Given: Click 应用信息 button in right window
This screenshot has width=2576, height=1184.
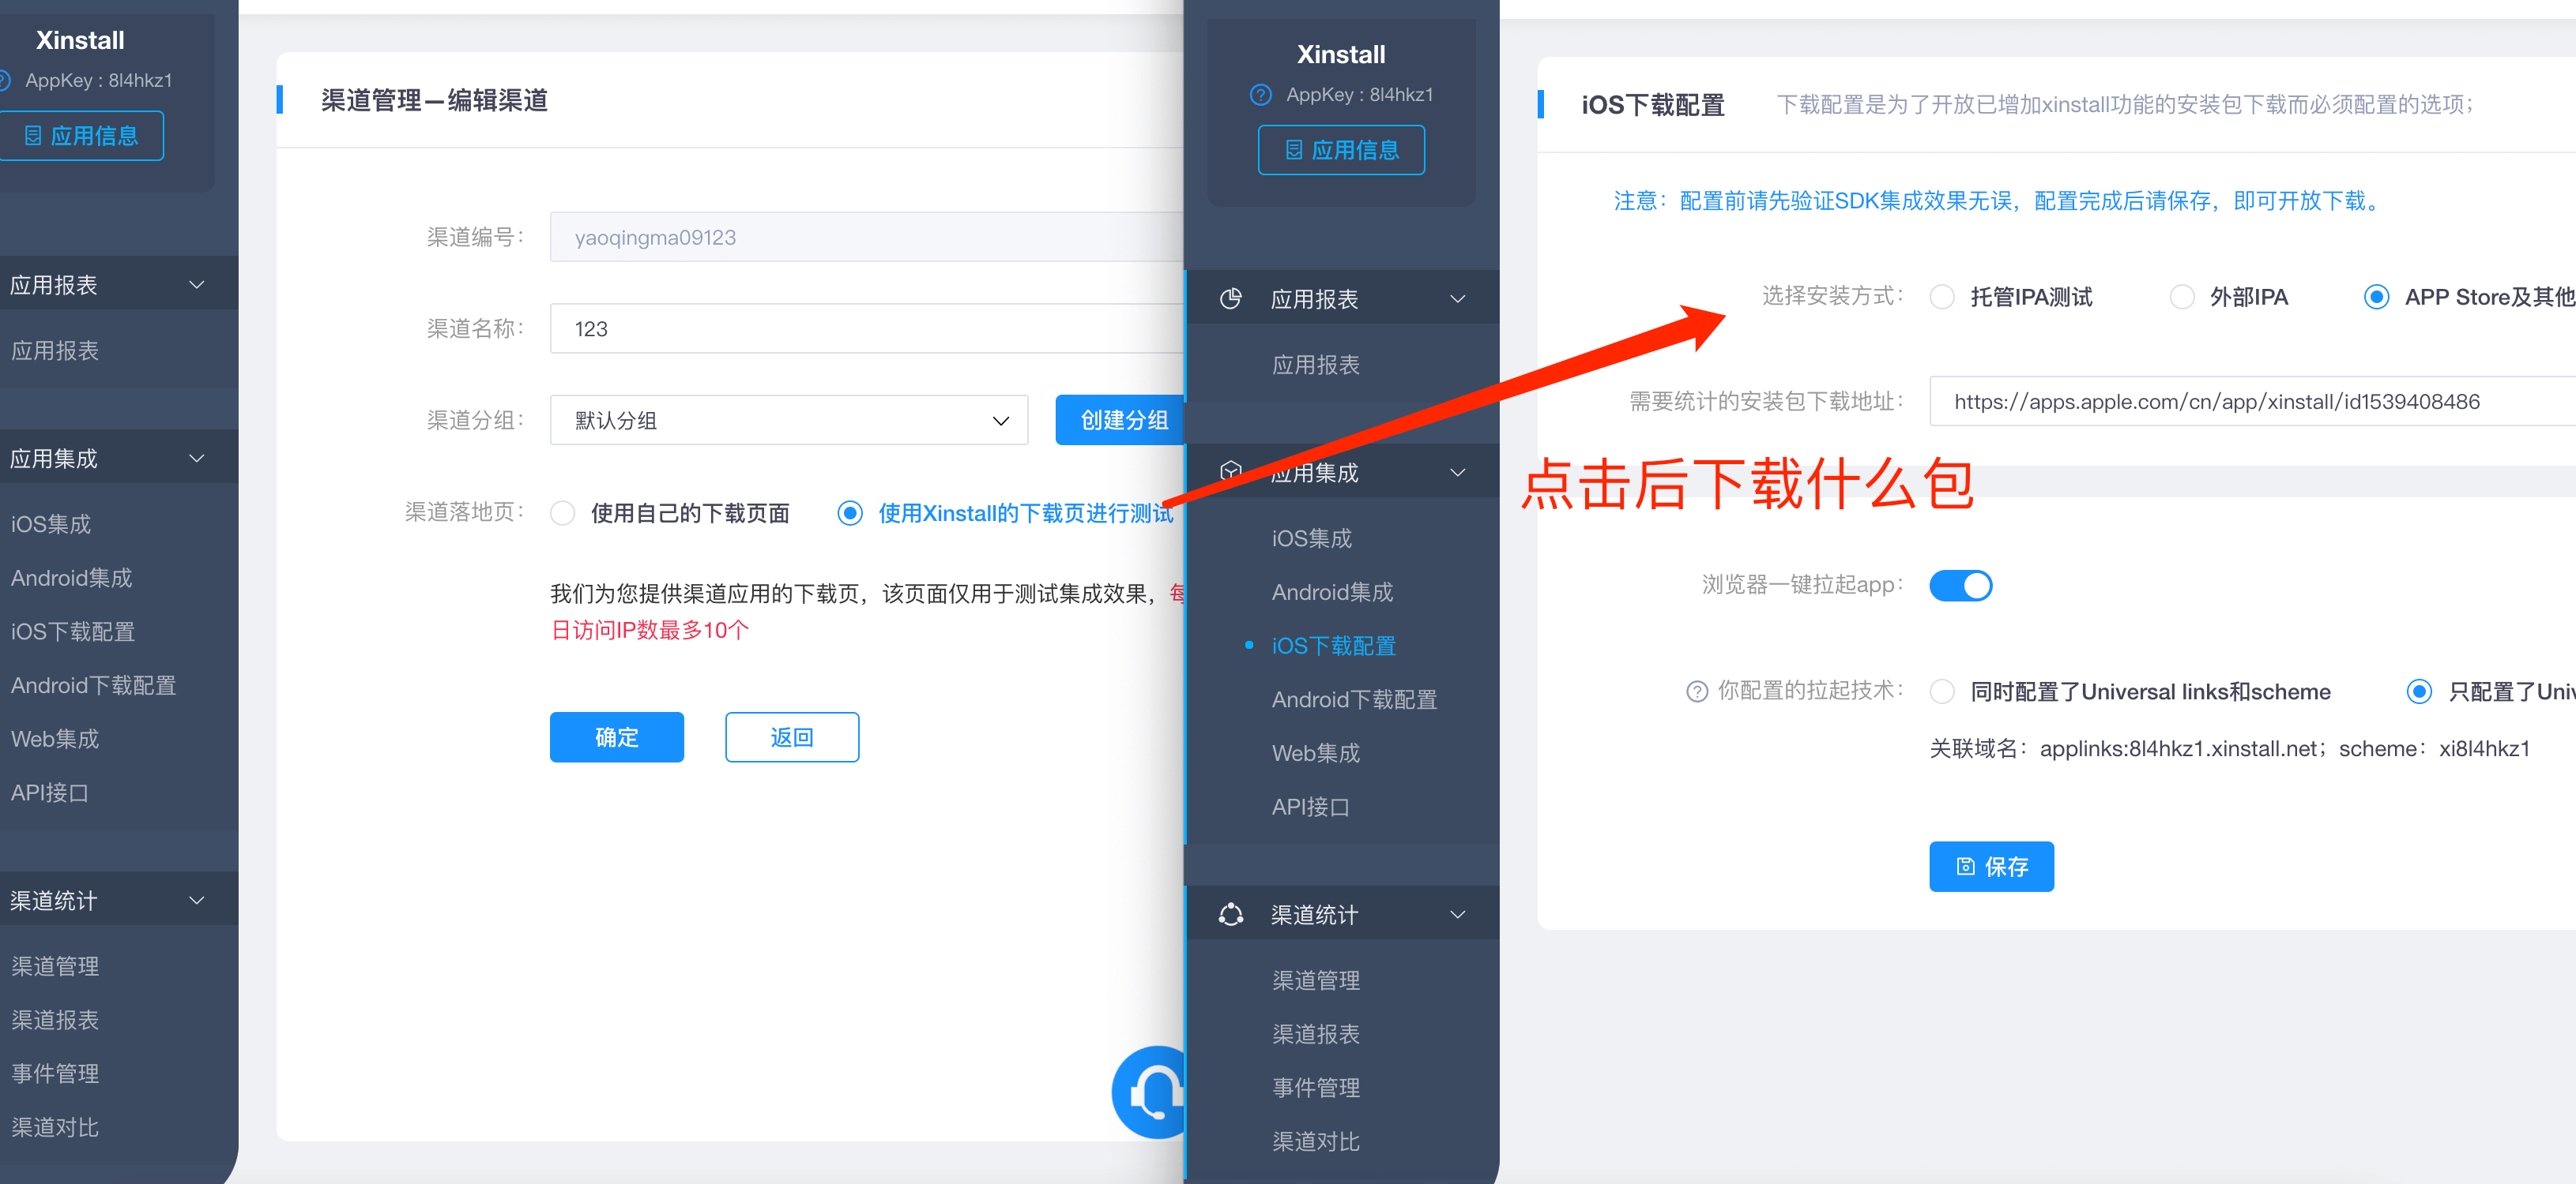Looking at the screenshot, I should (x=1341, y=150).
